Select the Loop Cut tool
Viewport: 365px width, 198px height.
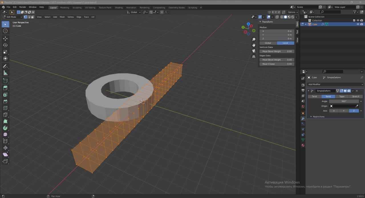click(x=5, y=108)
